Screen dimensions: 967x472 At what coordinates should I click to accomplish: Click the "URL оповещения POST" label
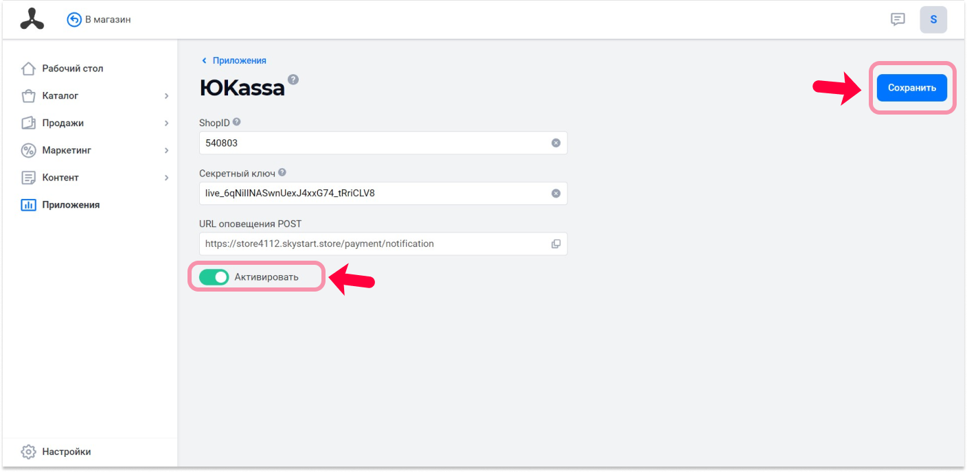250,224
